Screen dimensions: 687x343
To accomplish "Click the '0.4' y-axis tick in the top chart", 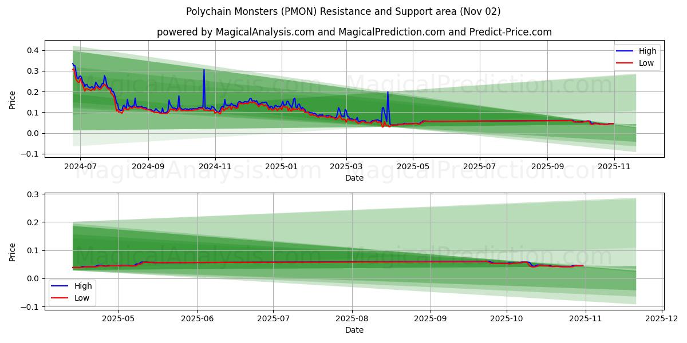I will point(34,50).
